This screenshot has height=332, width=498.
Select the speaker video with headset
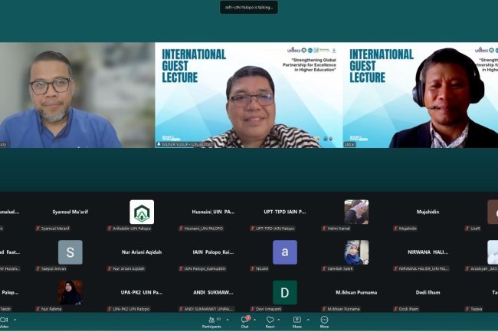pyautogui.click(x=421, y=95)
